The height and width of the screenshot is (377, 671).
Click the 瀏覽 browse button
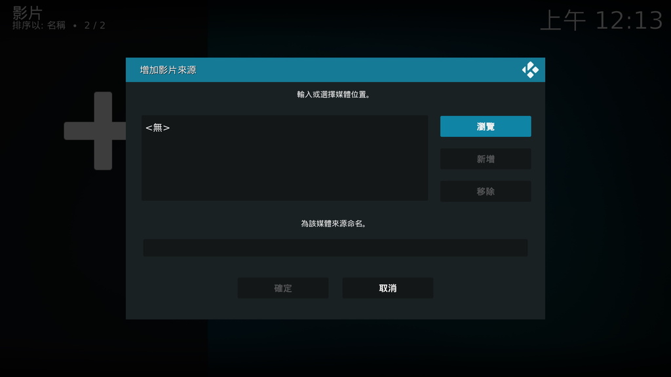click(486, 126)
